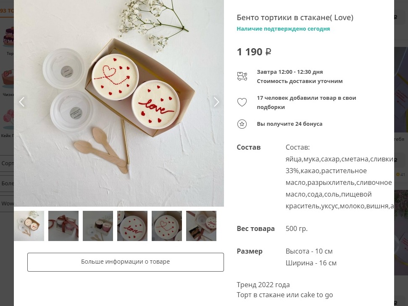Image resolution: width=408 pixels, height=306 pixels.
Task: Open the first thumbnail of cake box
Action: pyautogui.click(x=29, y=226)
